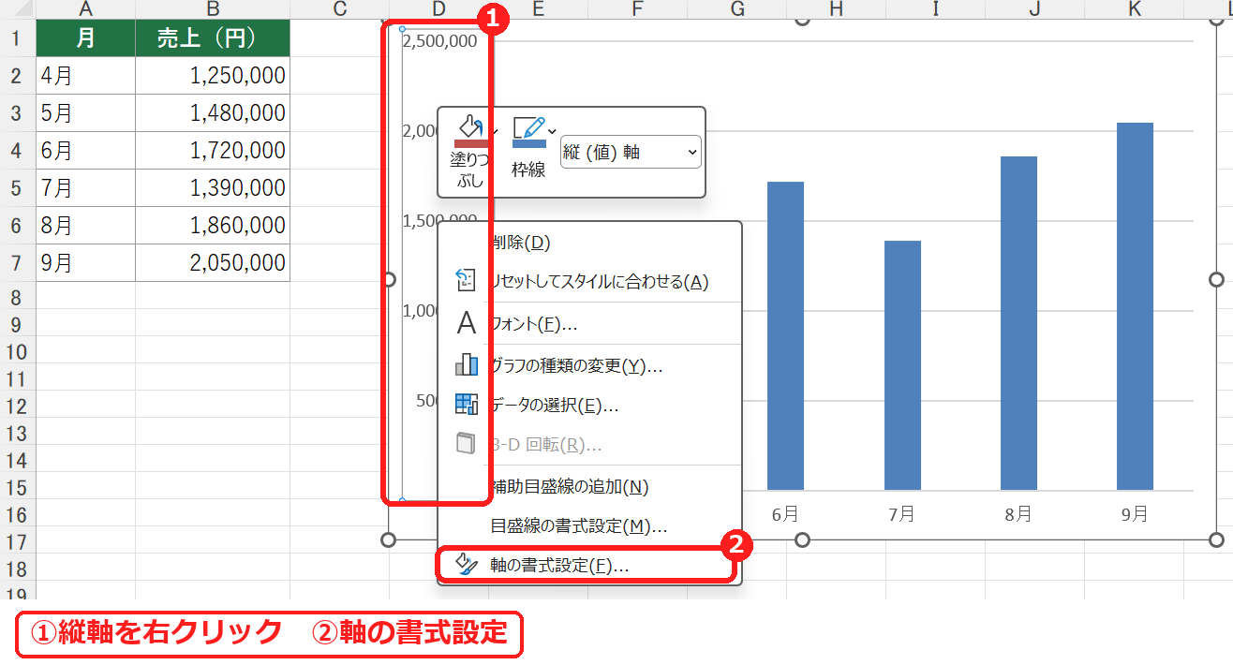Click the cell with value 1,860,000

coord(213,226)
